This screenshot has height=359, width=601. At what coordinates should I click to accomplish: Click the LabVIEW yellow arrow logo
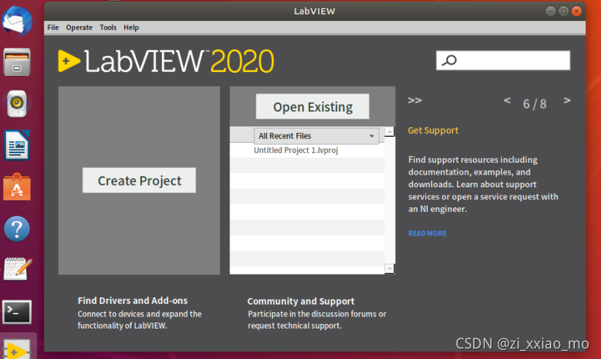coord(69,61)
